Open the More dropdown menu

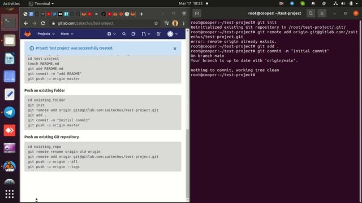(67, 34)
